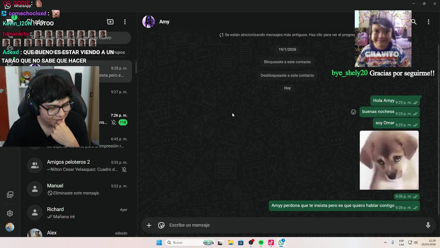Click Amigos peloteros 2 group avatar
Viewport: 440px width, 248px height.
(35, 166)
